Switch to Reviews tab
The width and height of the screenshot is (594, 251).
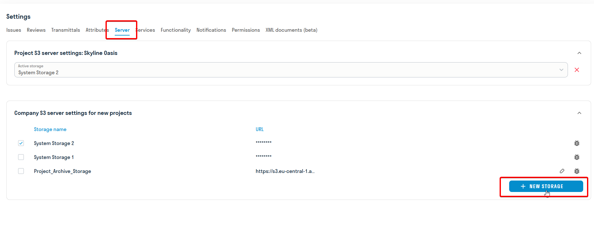coord(36,30)
